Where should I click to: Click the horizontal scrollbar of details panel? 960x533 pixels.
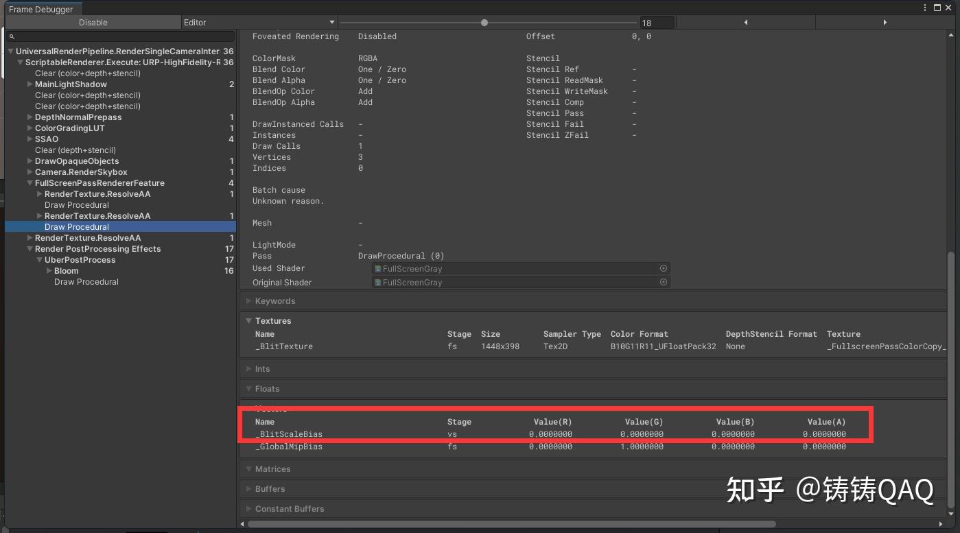511,524
